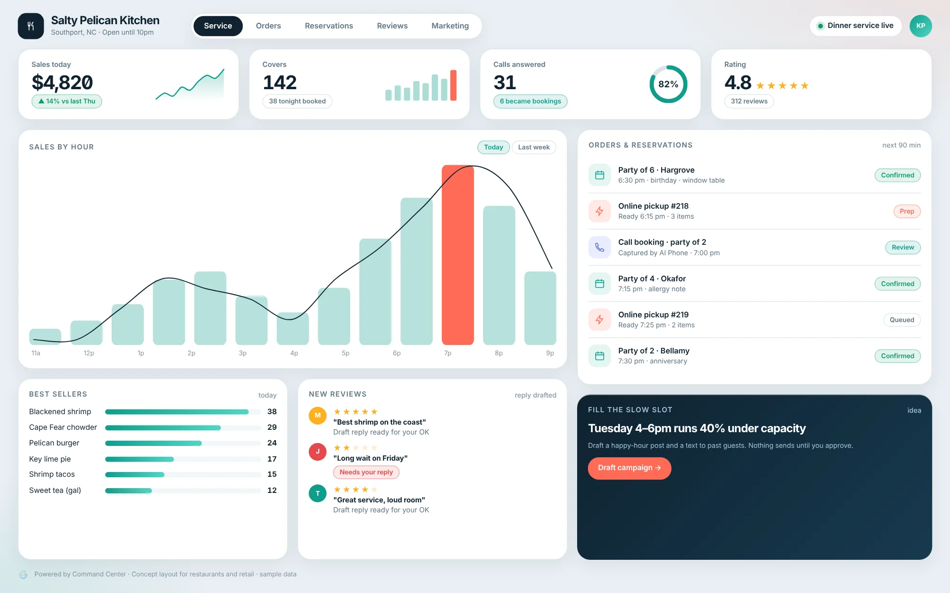Click the 82% calls answered ring
950x593 pixels.
(x=668, y=84)
